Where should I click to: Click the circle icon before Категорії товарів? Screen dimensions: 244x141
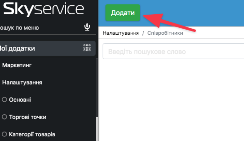(4, 134)
